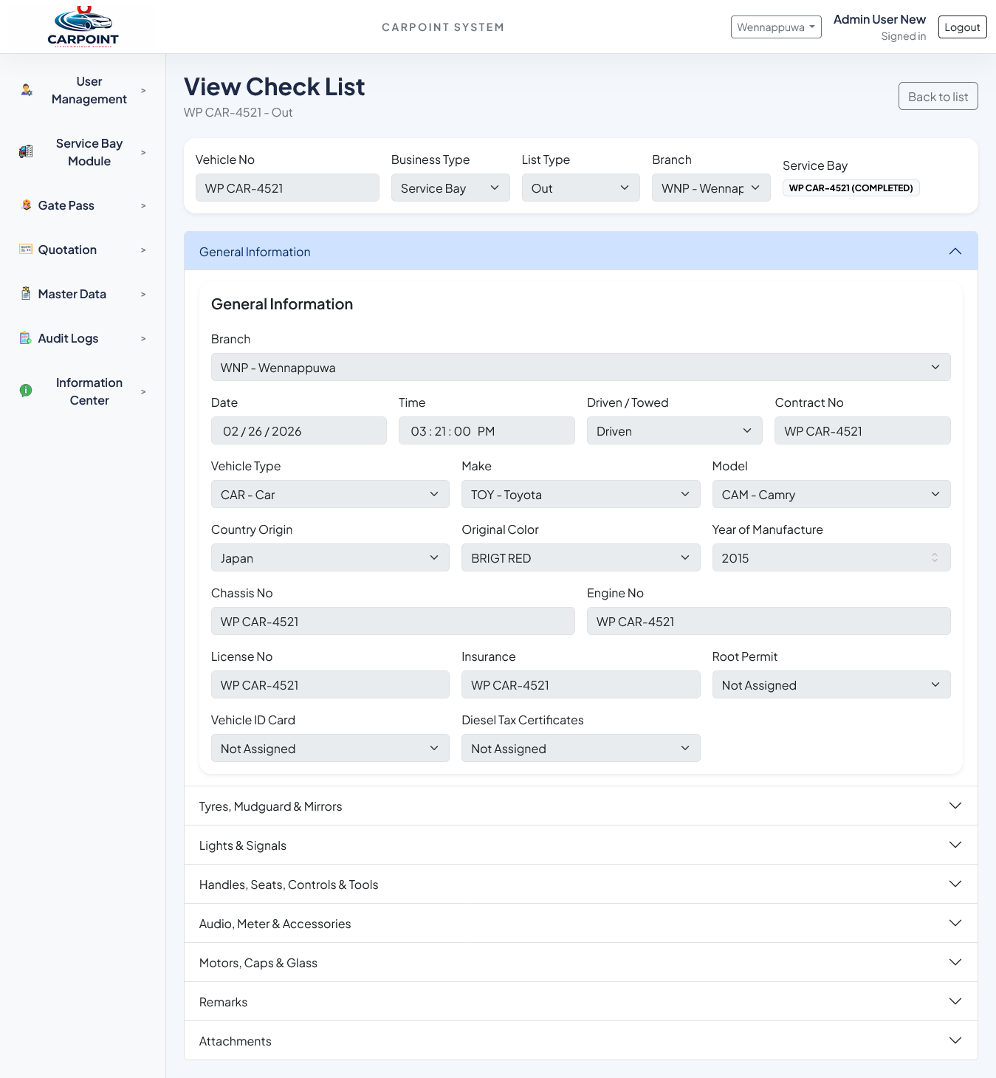Open the Wennappuwa branch selector in header
Image resolution: width=996 pixels, height=1078 pixels.
(x=776, y=27)
